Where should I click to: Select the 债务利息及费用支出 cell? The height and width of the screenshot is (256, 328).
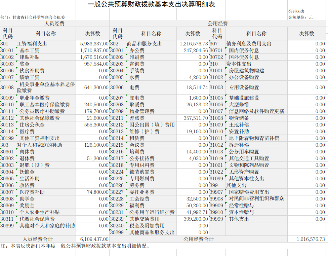[256, 44]
